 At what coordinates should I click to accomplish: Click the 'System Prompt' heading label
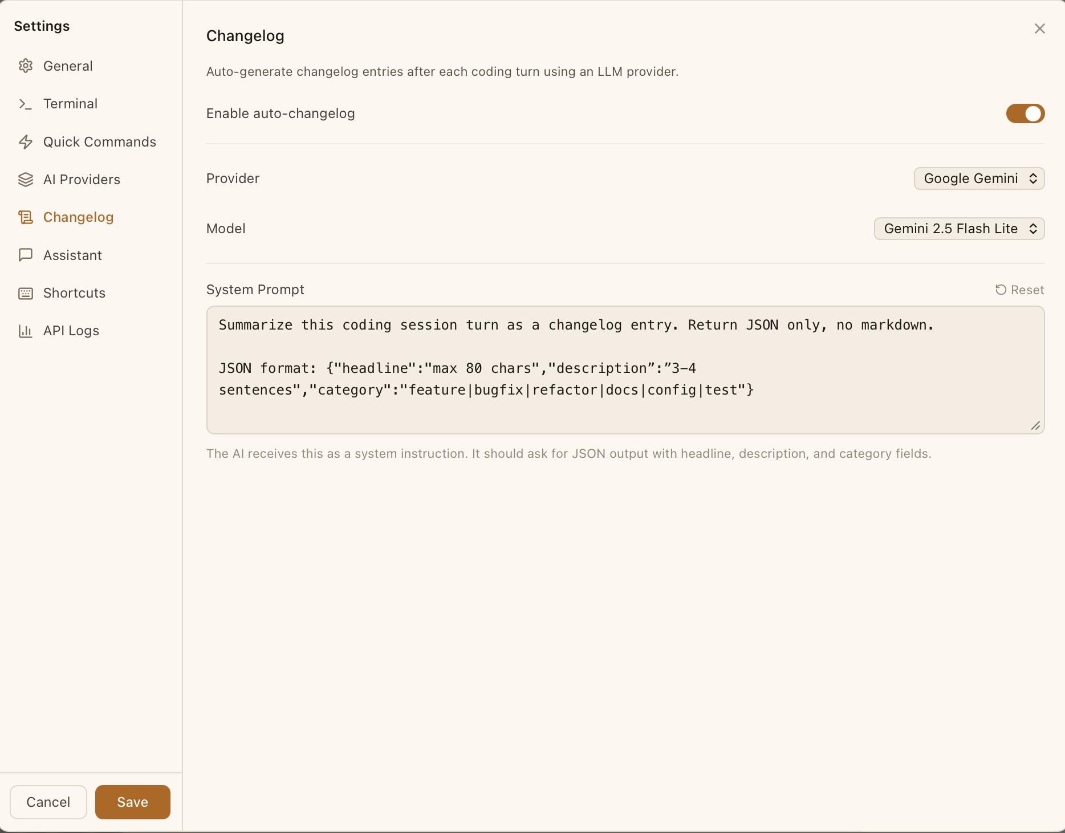click(255, 290)
